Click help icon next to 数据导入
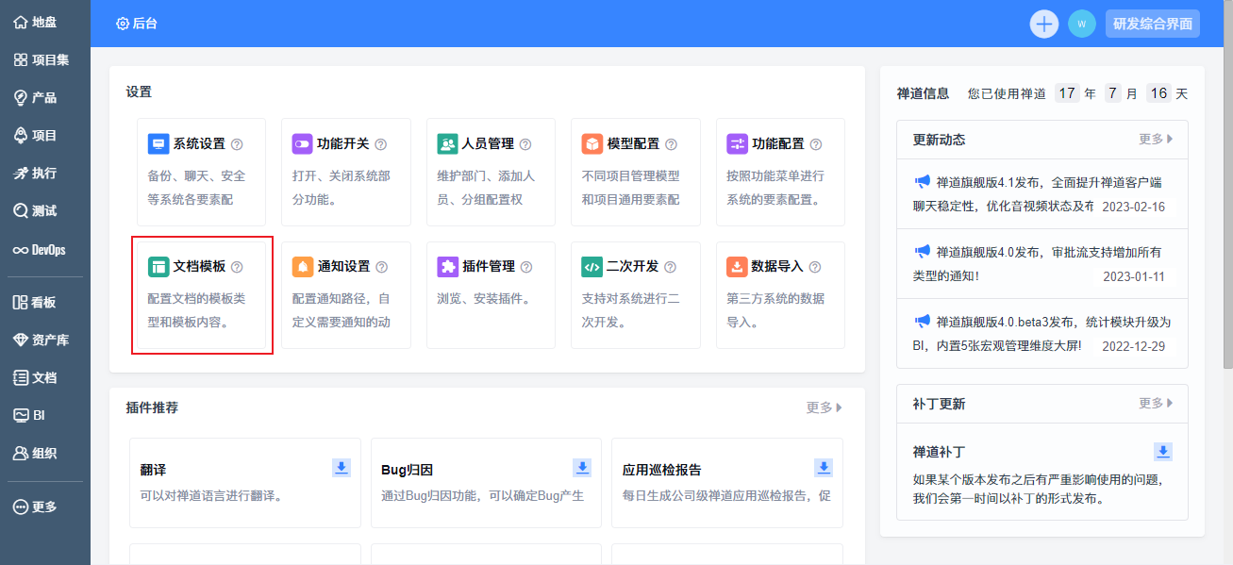Image resolution: width=1233 pixels, height=565 pixels. (815, 267)
